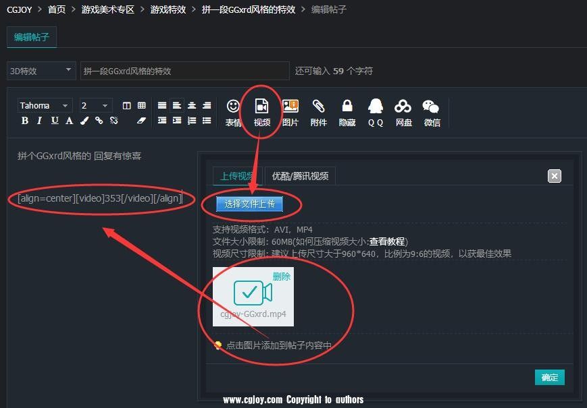Screen dimensions: 587x408
Task: Click the post title input field
Action: (x=185, y=71)
